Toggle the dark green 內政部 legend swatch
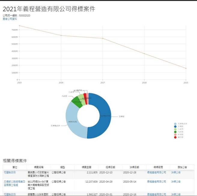The height and width of the screenshot is (196, 197). pos(175,132)
